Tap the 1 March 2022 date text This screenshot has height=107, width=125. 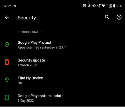coord(27,65)
